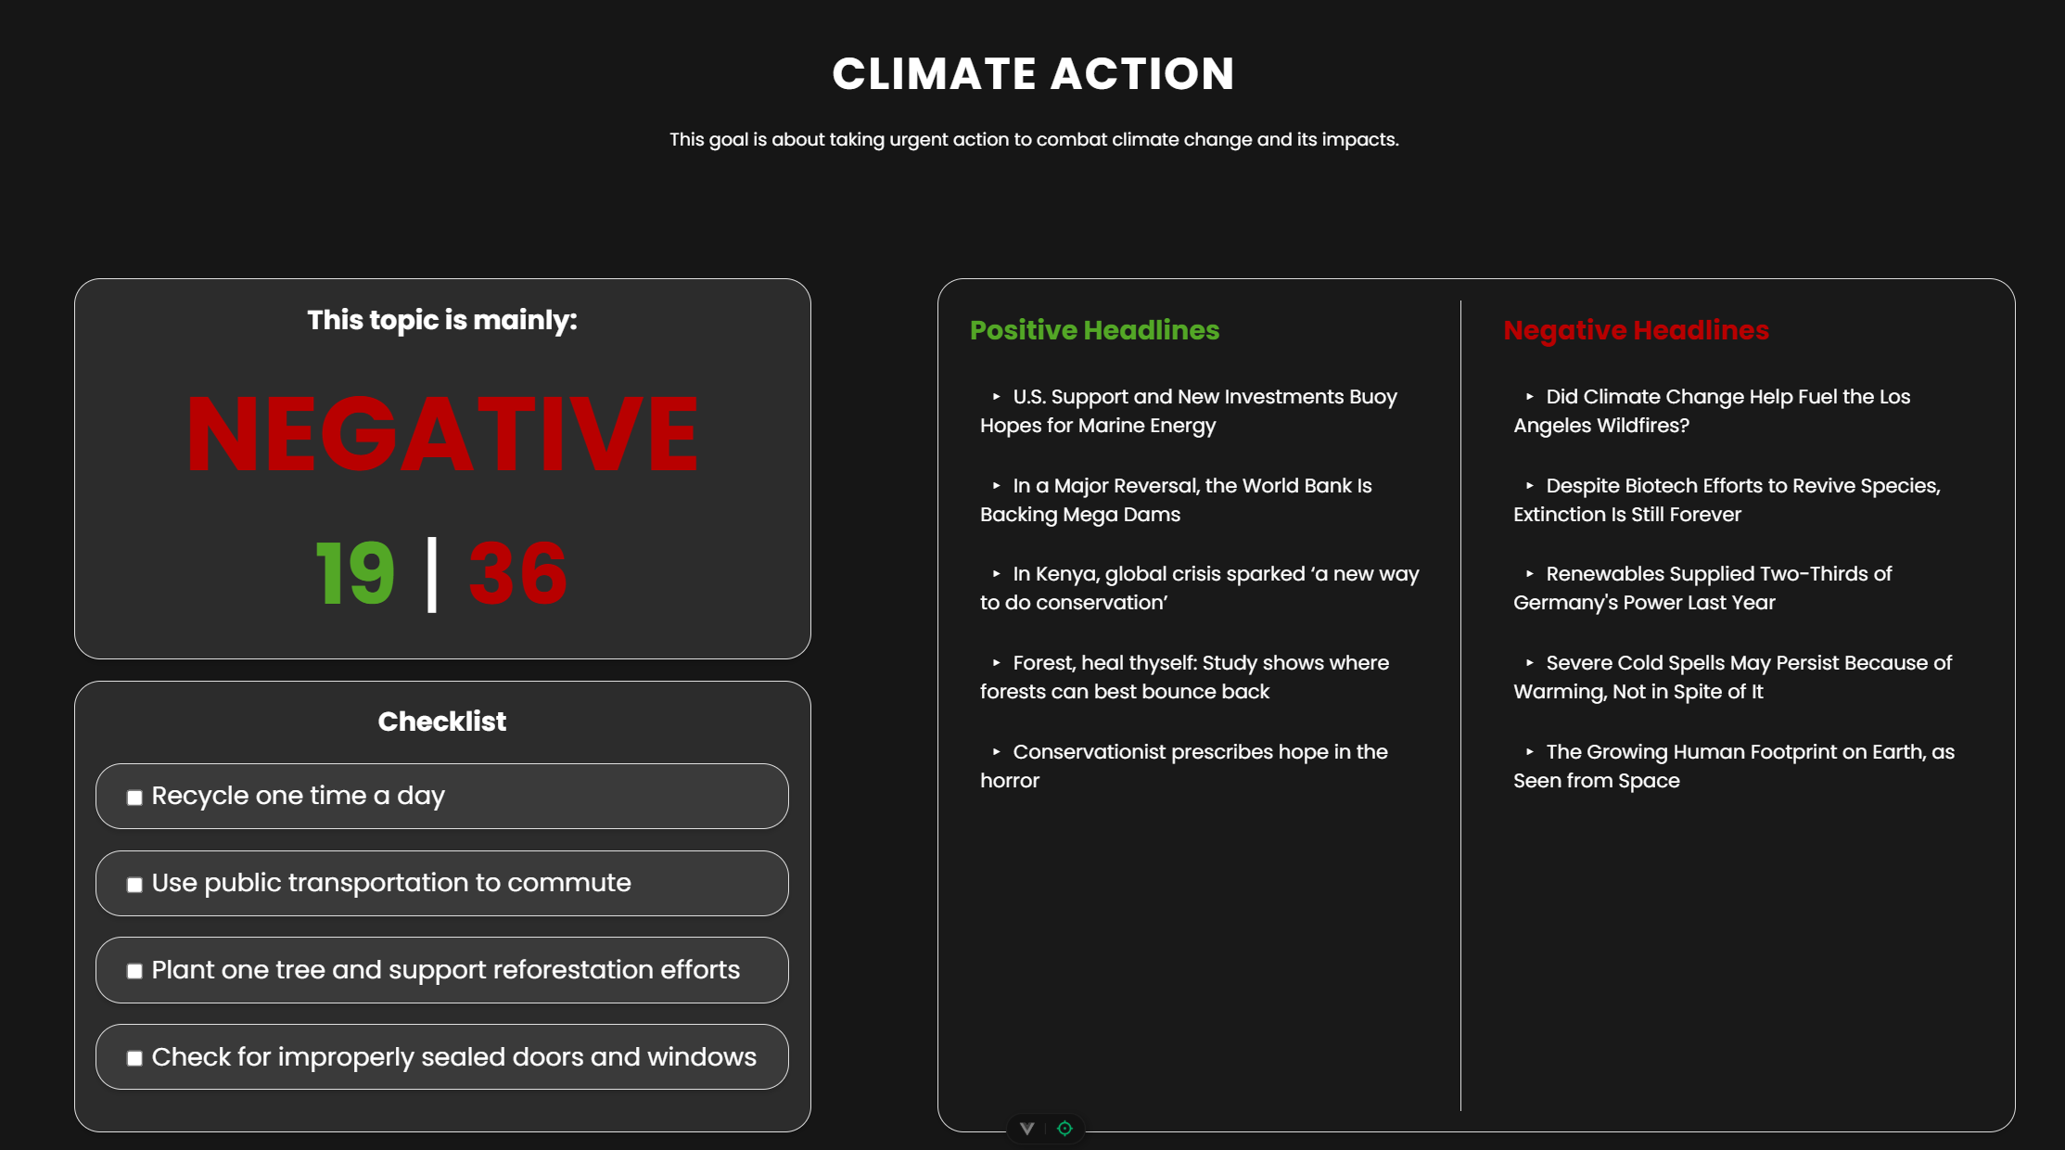Activate the green component inspector crosshair
The image size is (2065, 1150).
[1064, 1129]
